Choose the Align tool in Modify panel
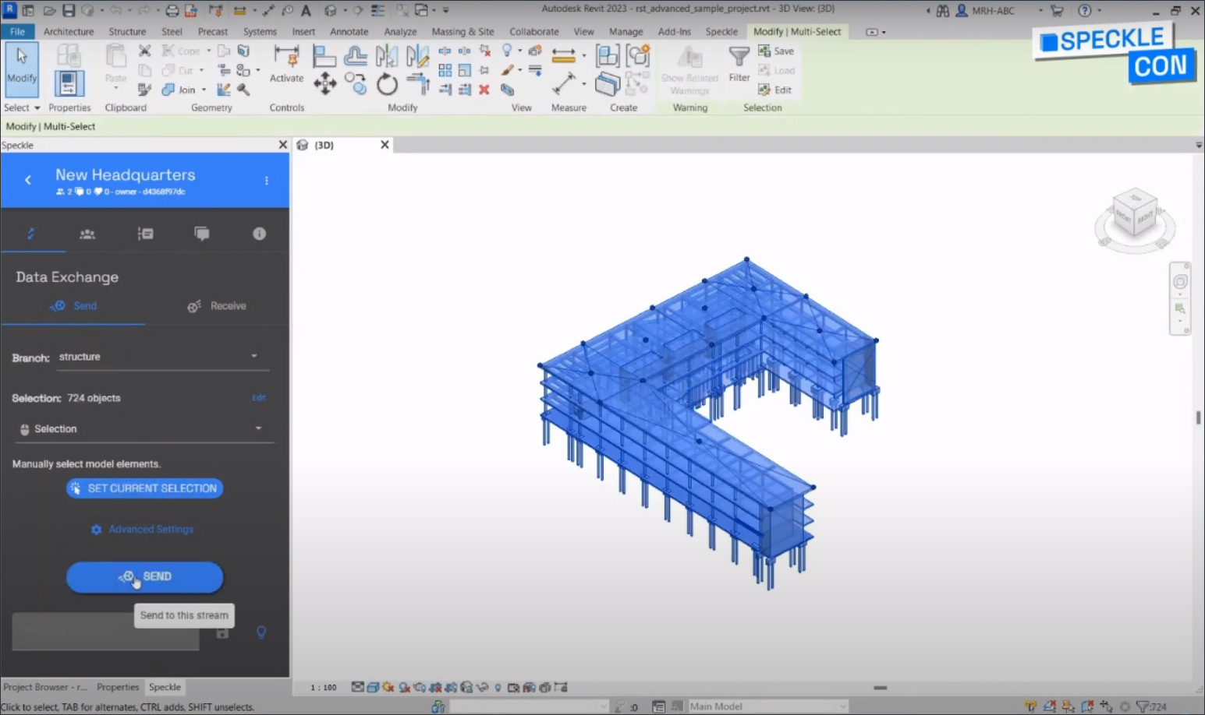Viewport: 1205px width, 715px height. [x=324, y=56]
